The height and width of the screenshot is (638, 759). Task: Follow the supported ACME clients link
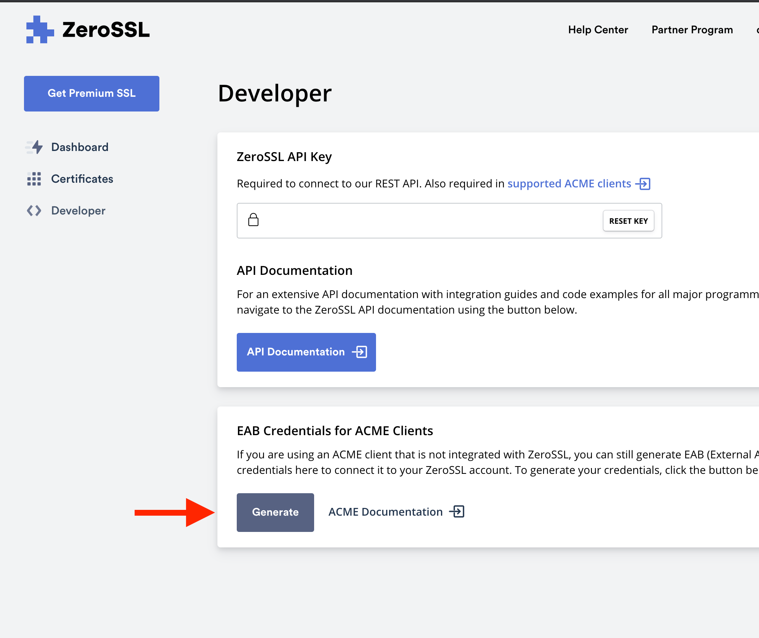coord(569,184)
